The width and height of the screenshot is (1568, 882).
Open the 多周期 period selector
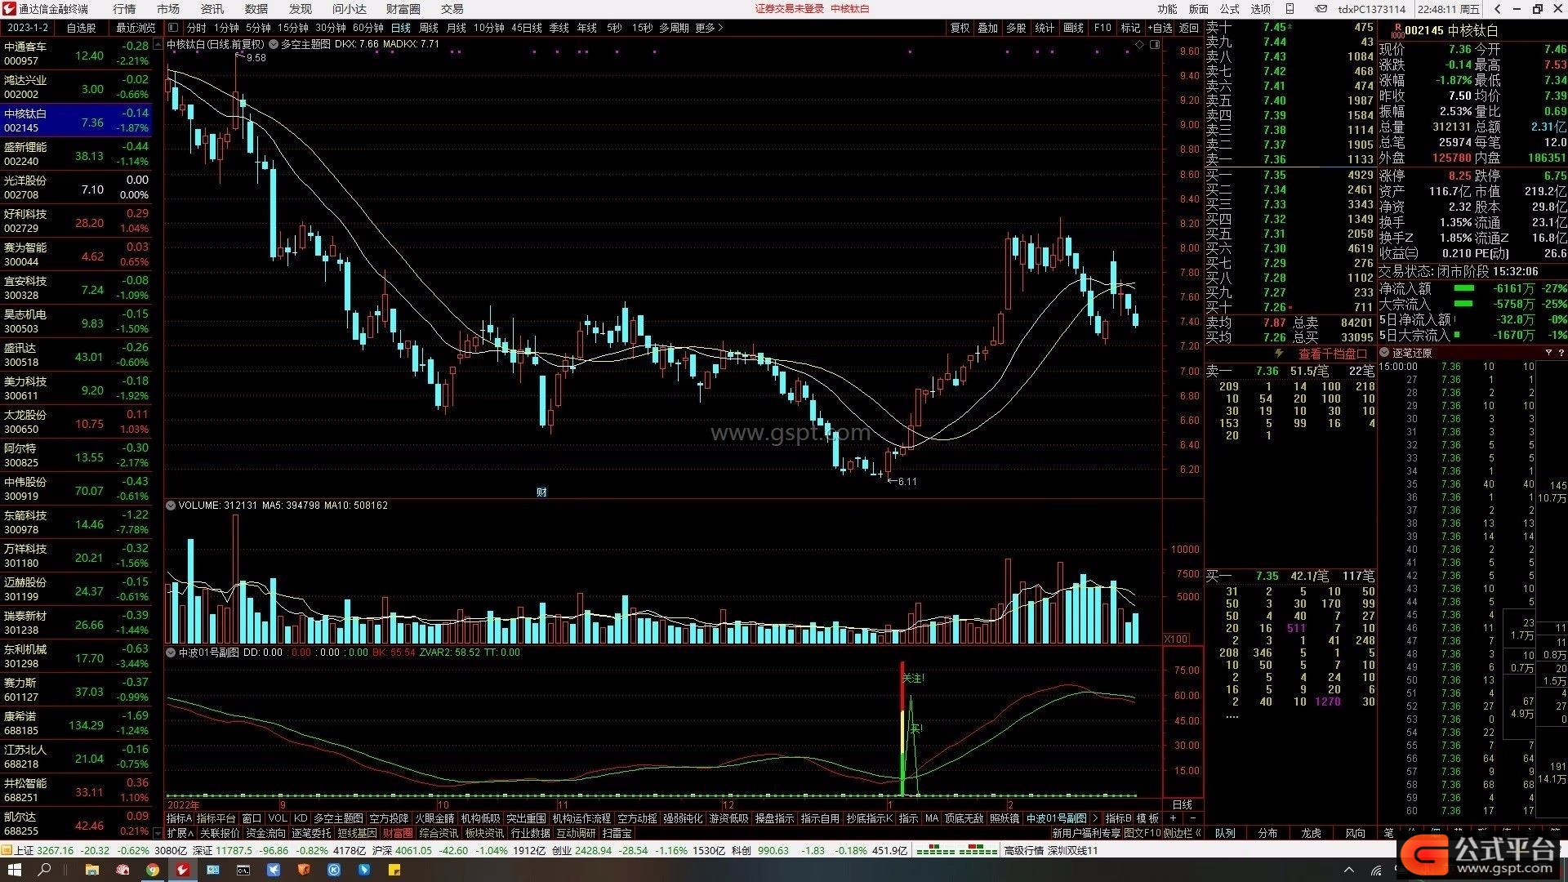pos(674,28)
